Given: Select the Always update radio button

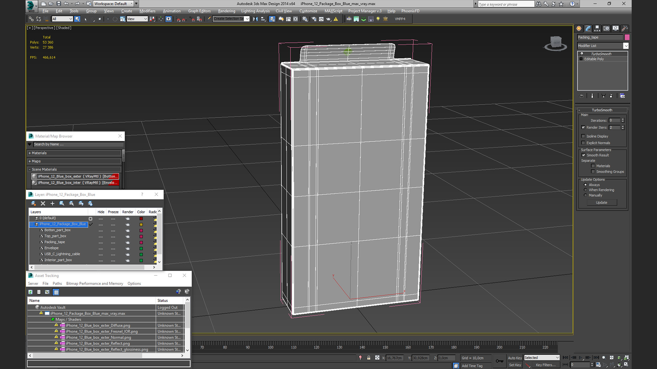Looking at the screenshot, I should (x=585, y=185).
